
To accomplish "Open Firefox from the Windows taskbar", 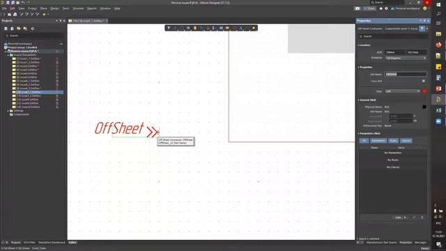I will coord(438,45).
